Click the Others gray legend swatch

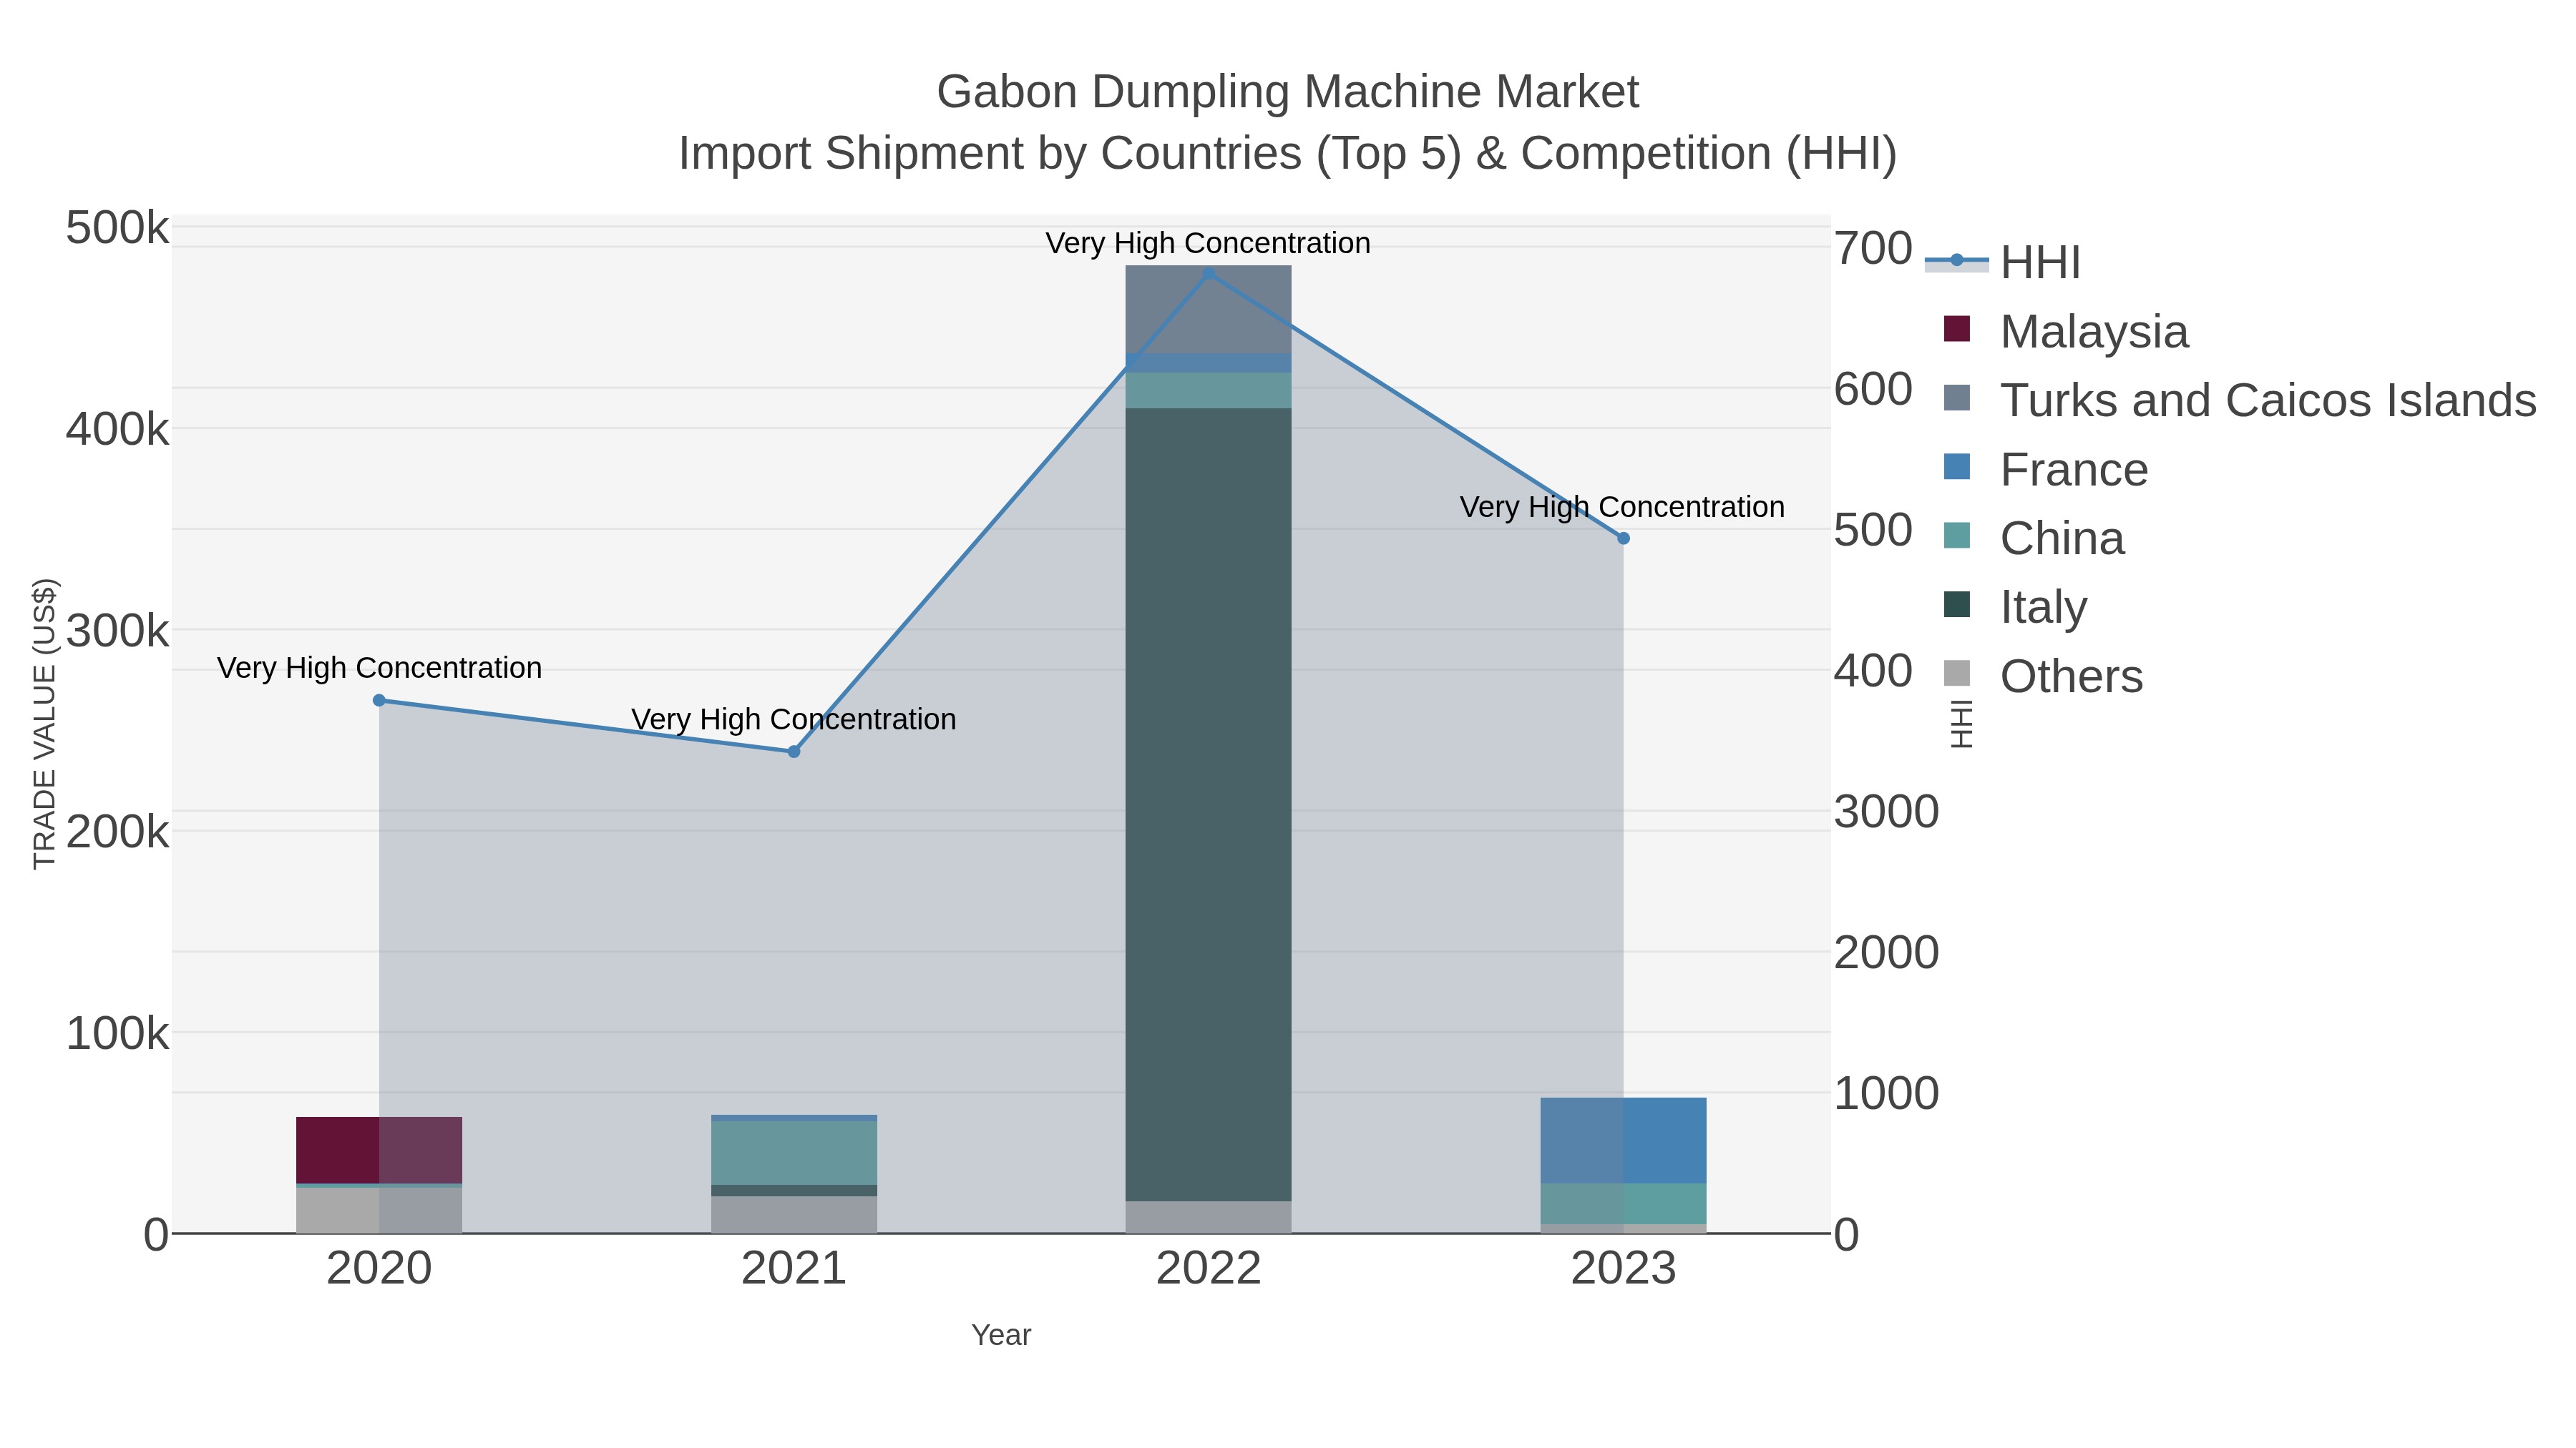tap(1957, 674)
